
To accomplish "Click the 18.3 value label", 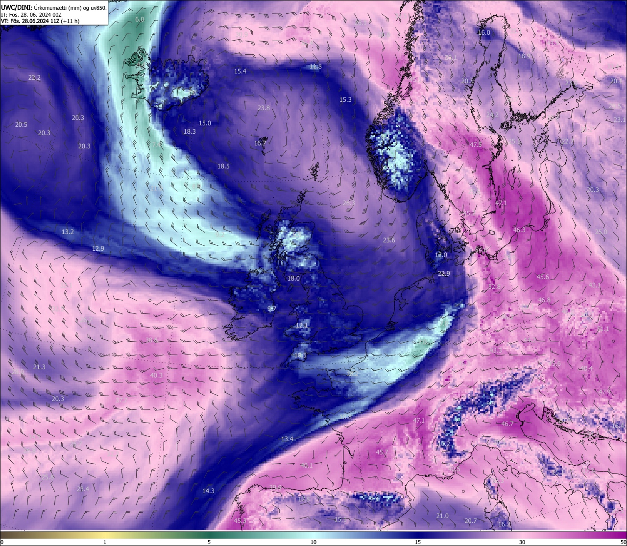I will click(x=190, y=131).
